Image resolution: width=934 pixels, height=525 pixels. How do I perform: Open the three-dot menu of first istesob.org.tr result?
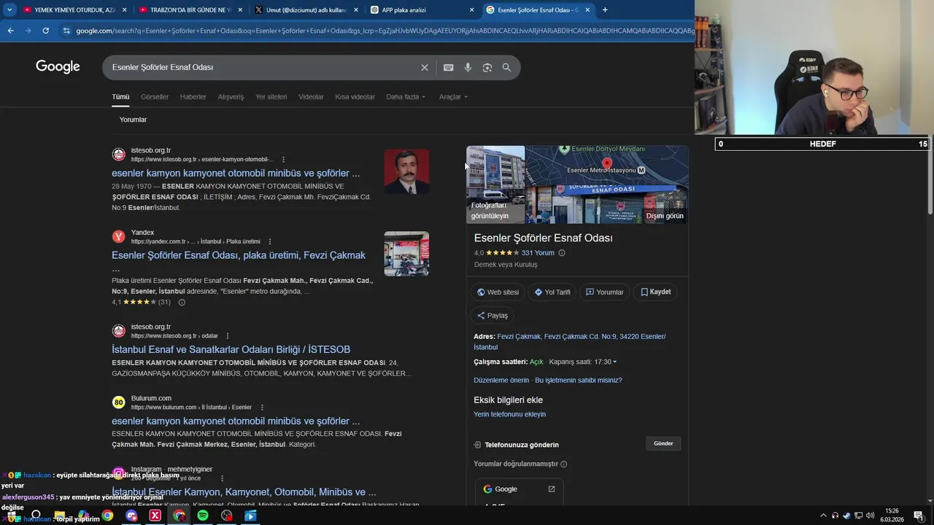pyautogui.click(x=283, y=160)
